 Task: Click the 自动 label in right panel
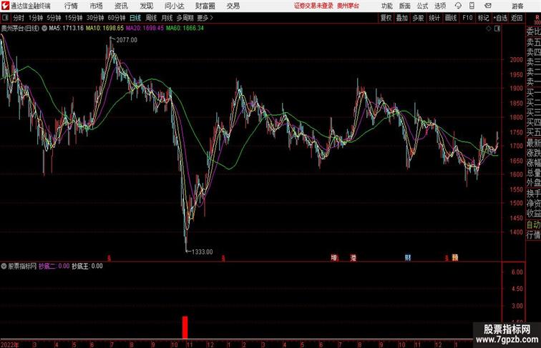point(533,224)
